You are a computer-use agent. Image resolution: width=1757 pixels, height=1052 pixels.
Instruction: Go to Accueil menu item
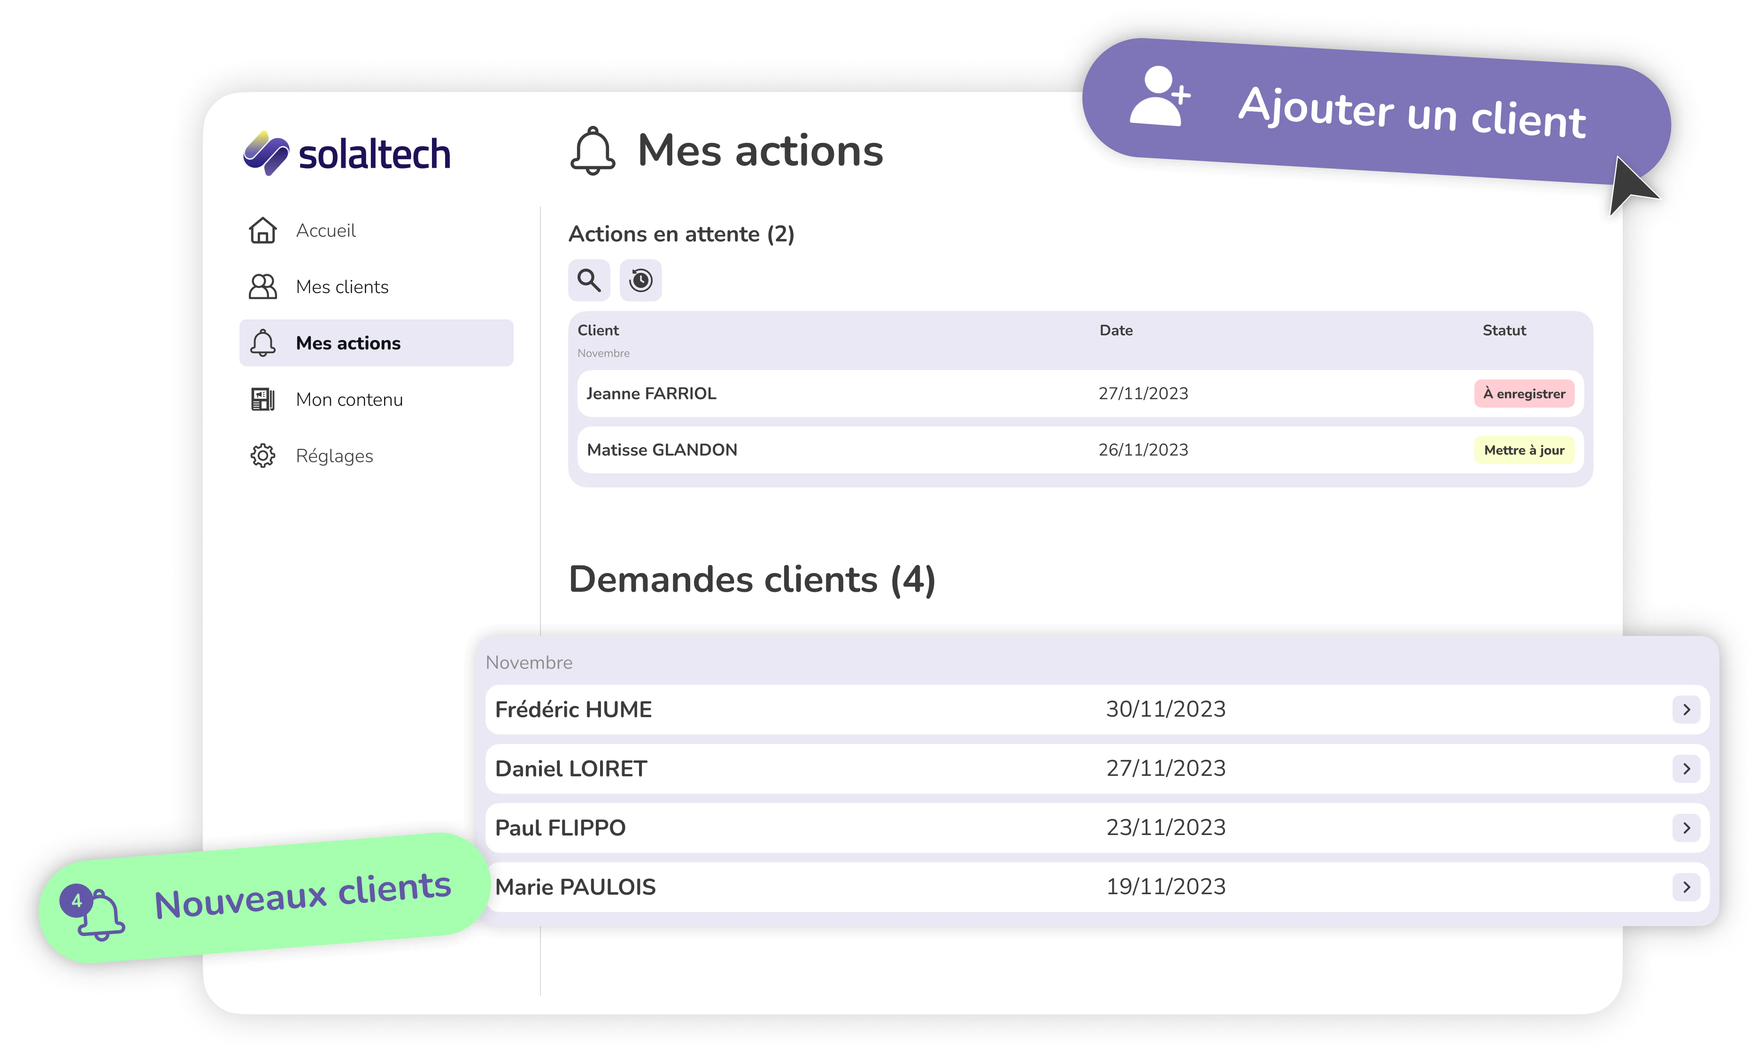325,231
